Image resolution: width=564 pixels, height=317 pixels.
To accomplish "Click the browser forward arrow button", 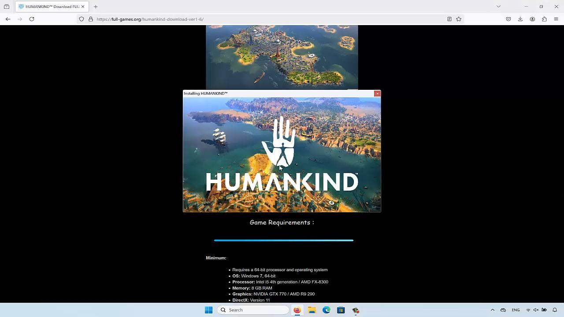I will pos(20,19).
